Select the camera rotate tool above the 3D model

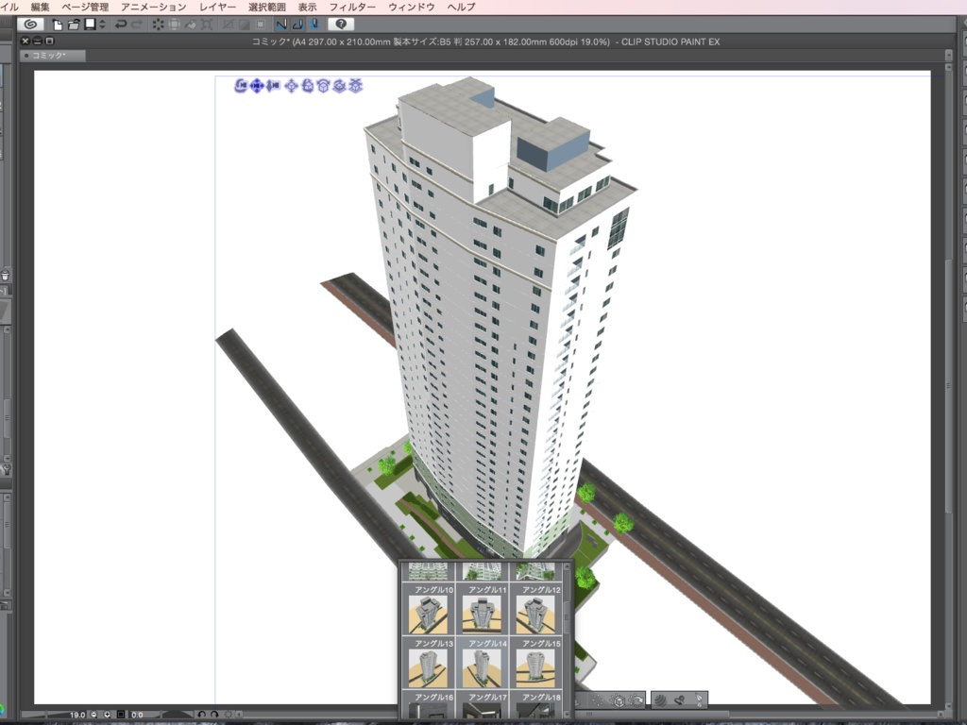pos(240,86)
